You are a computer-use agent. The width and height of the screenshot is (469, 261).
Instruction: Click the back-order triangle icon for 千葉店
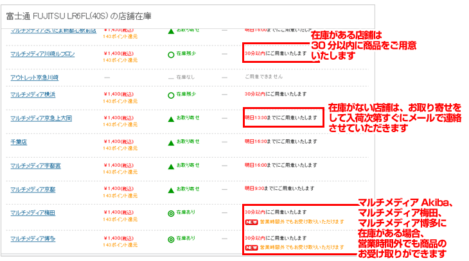coord(171,143)
